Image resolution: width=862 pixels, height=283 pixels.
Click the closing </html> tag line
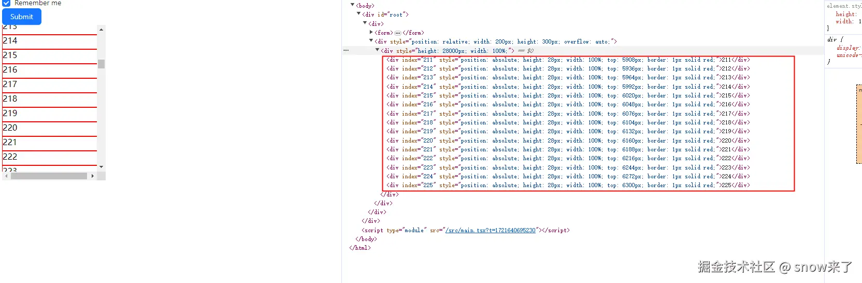click(x=360, y=248)
